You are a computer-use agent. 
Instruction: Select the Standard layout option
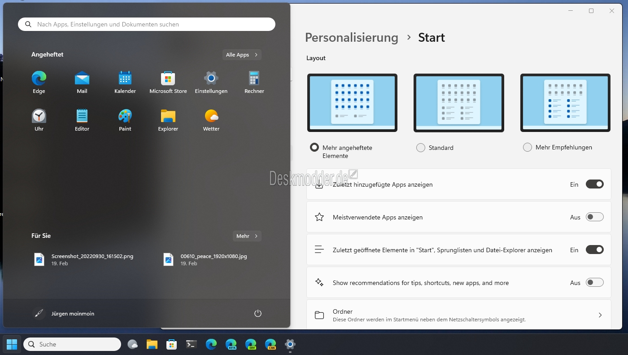coord(421,147)
